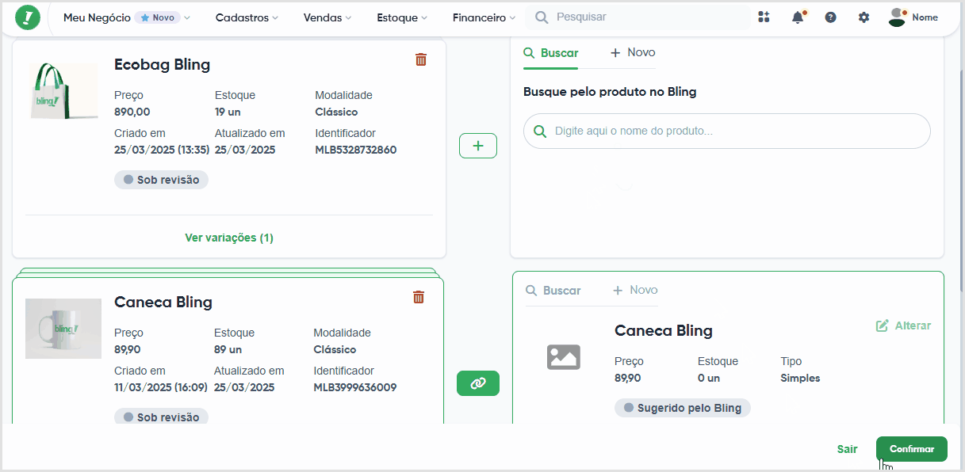Click the plus button beside Ecobag card
The image size is (965, 472).
(x=478, y=146)
